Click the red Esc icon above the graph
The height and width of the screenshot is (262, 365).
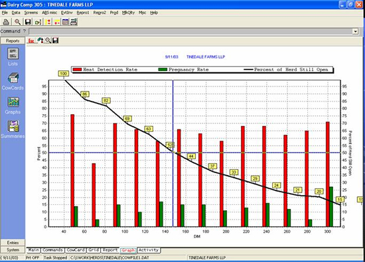[31, 40]
